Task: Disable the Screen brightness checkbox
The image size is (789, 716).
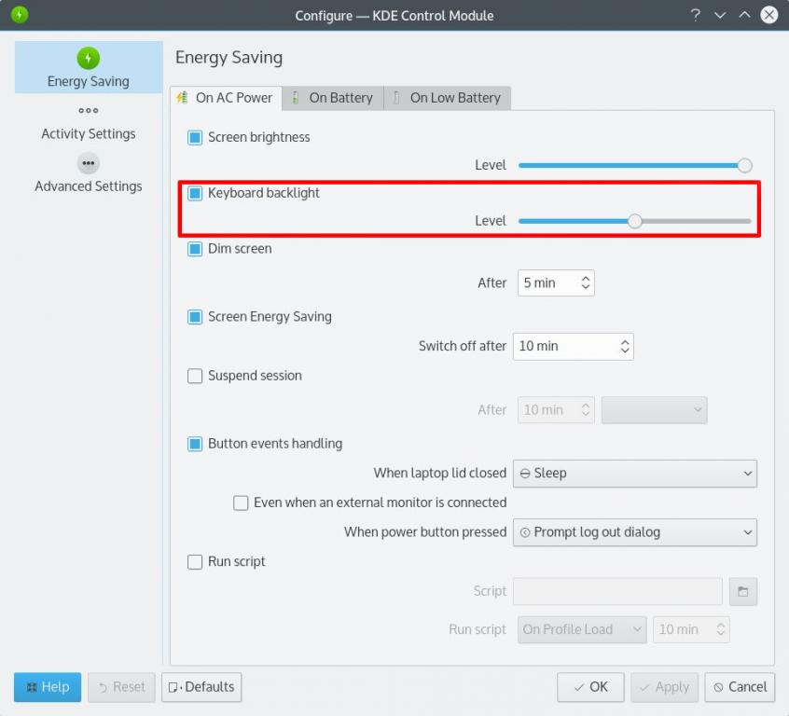Action: pyautogui.click(x=195, y=137)
